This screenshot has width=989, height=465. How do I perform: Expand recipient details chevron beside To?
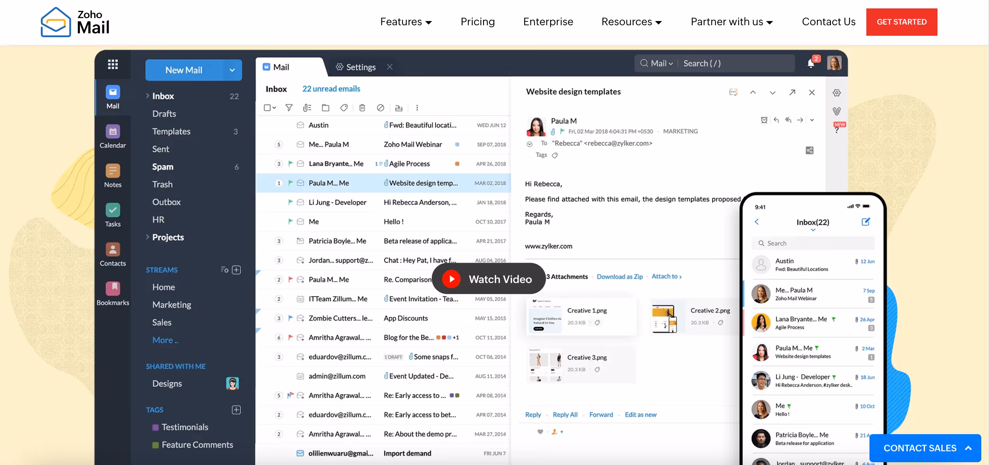(x=529, y=144)
